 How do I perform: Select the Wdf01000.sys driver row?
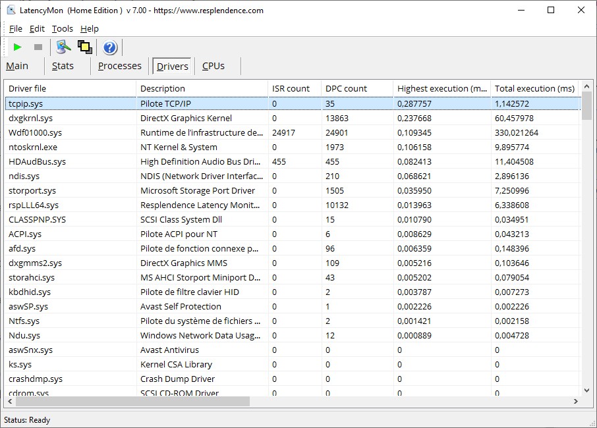click(x=34, y=133)
